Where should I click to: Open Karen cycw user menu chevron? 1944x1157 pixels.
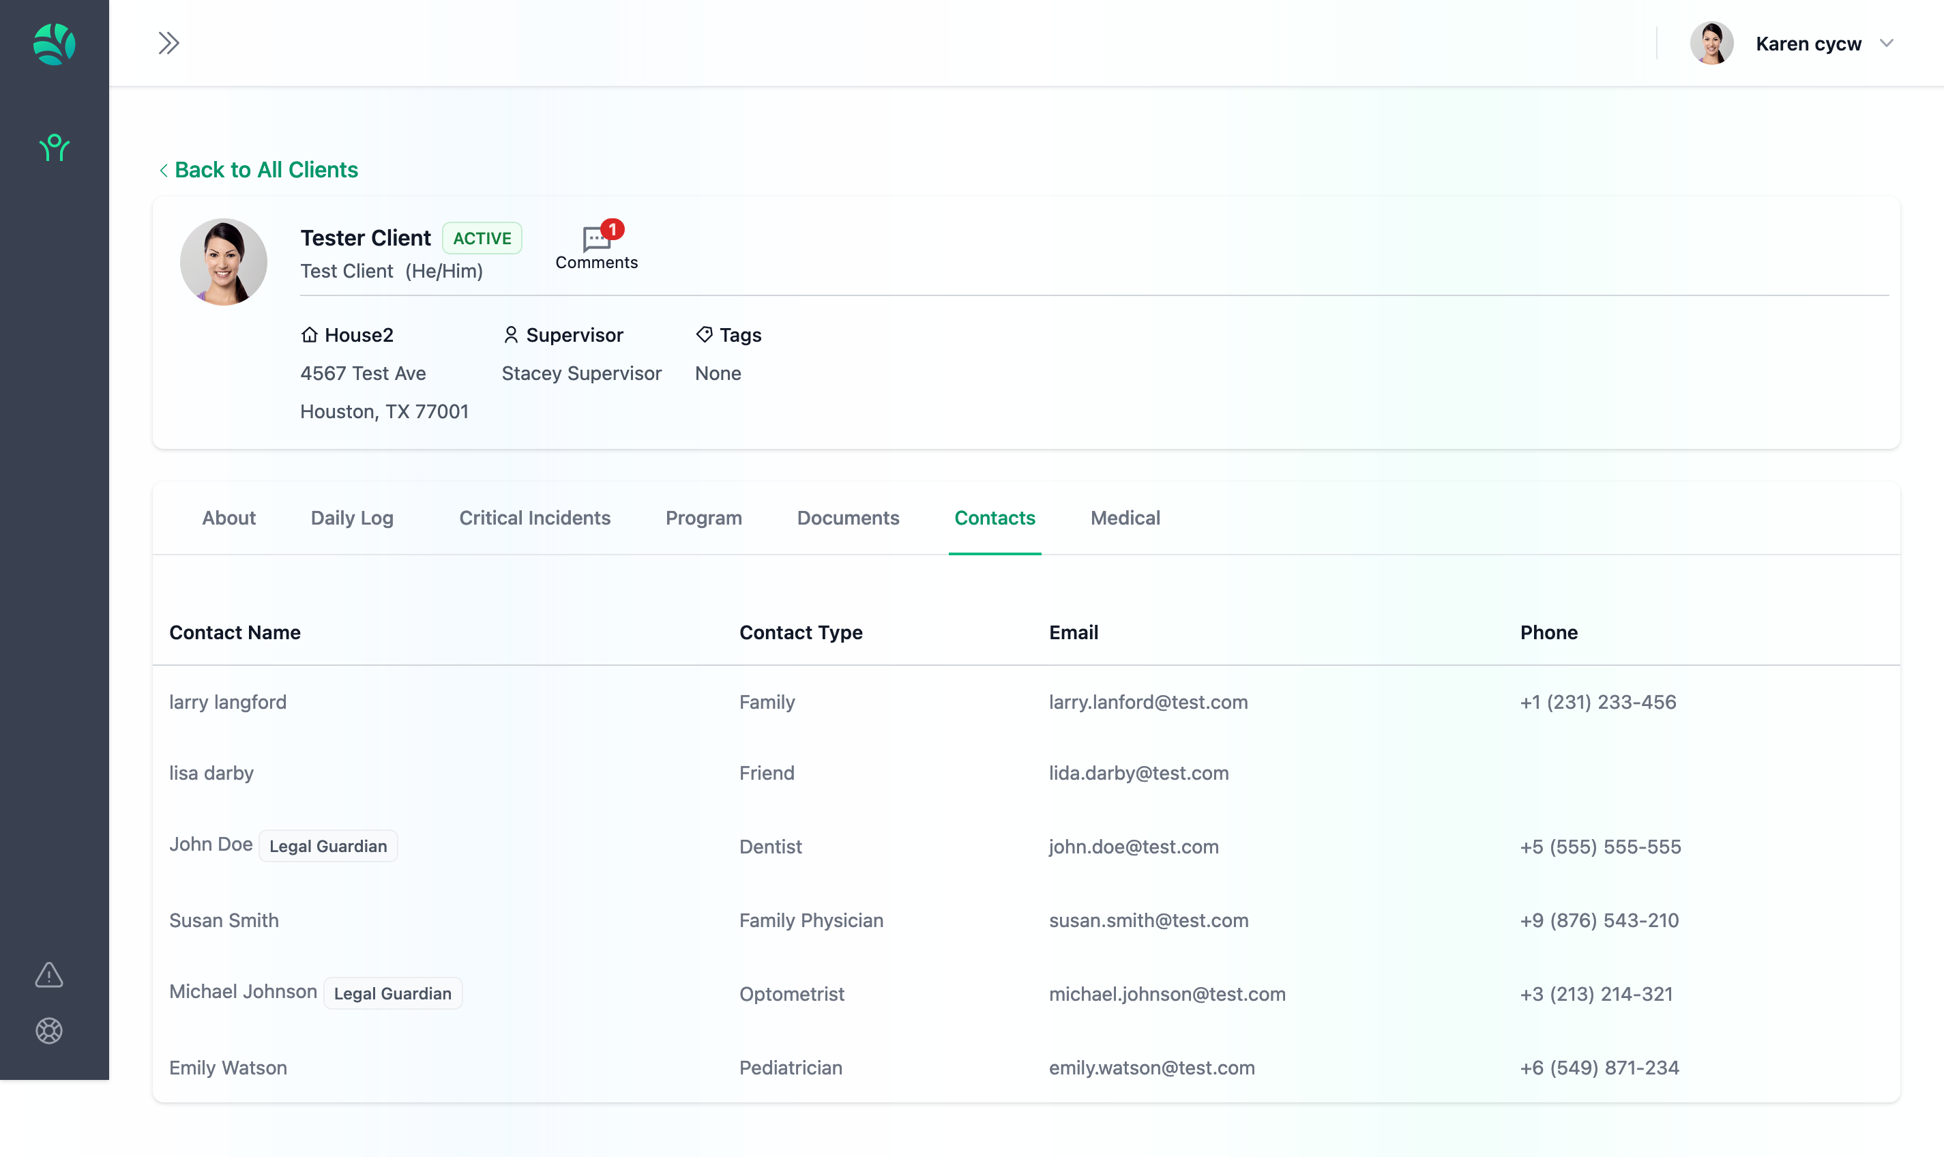(x=1886, y=44)
